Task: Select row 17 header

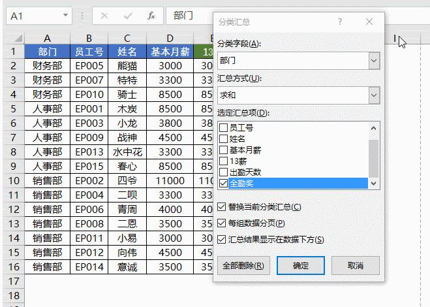Action: (x=14, y=281)
